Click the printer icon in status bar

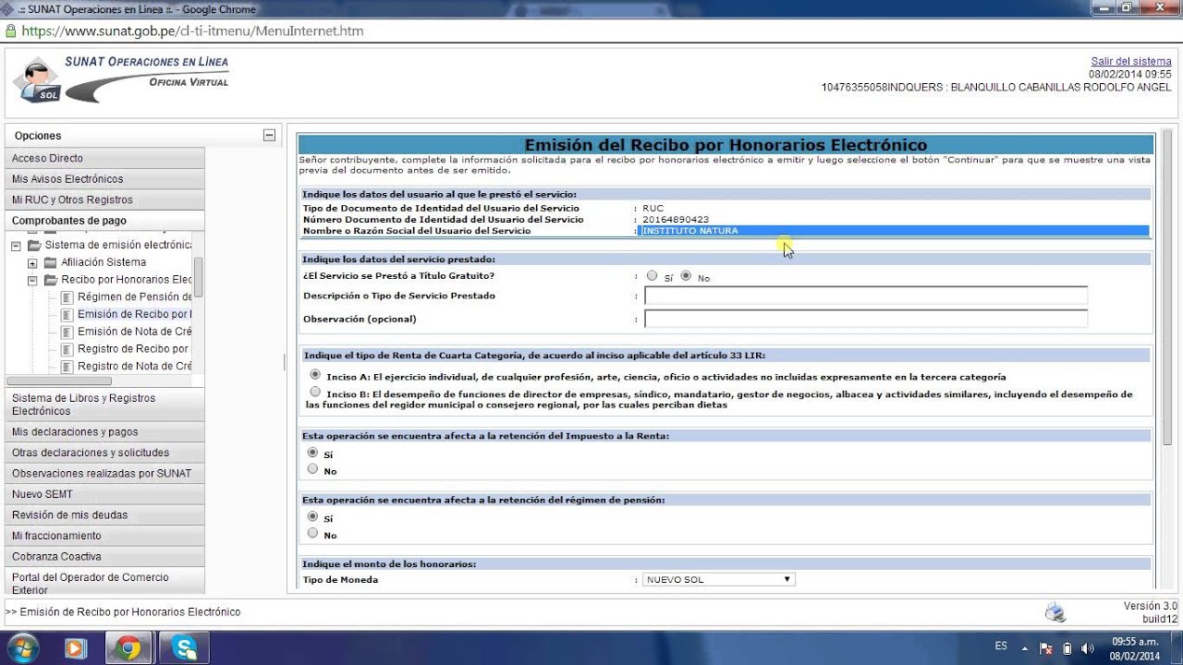[1055, 613]
